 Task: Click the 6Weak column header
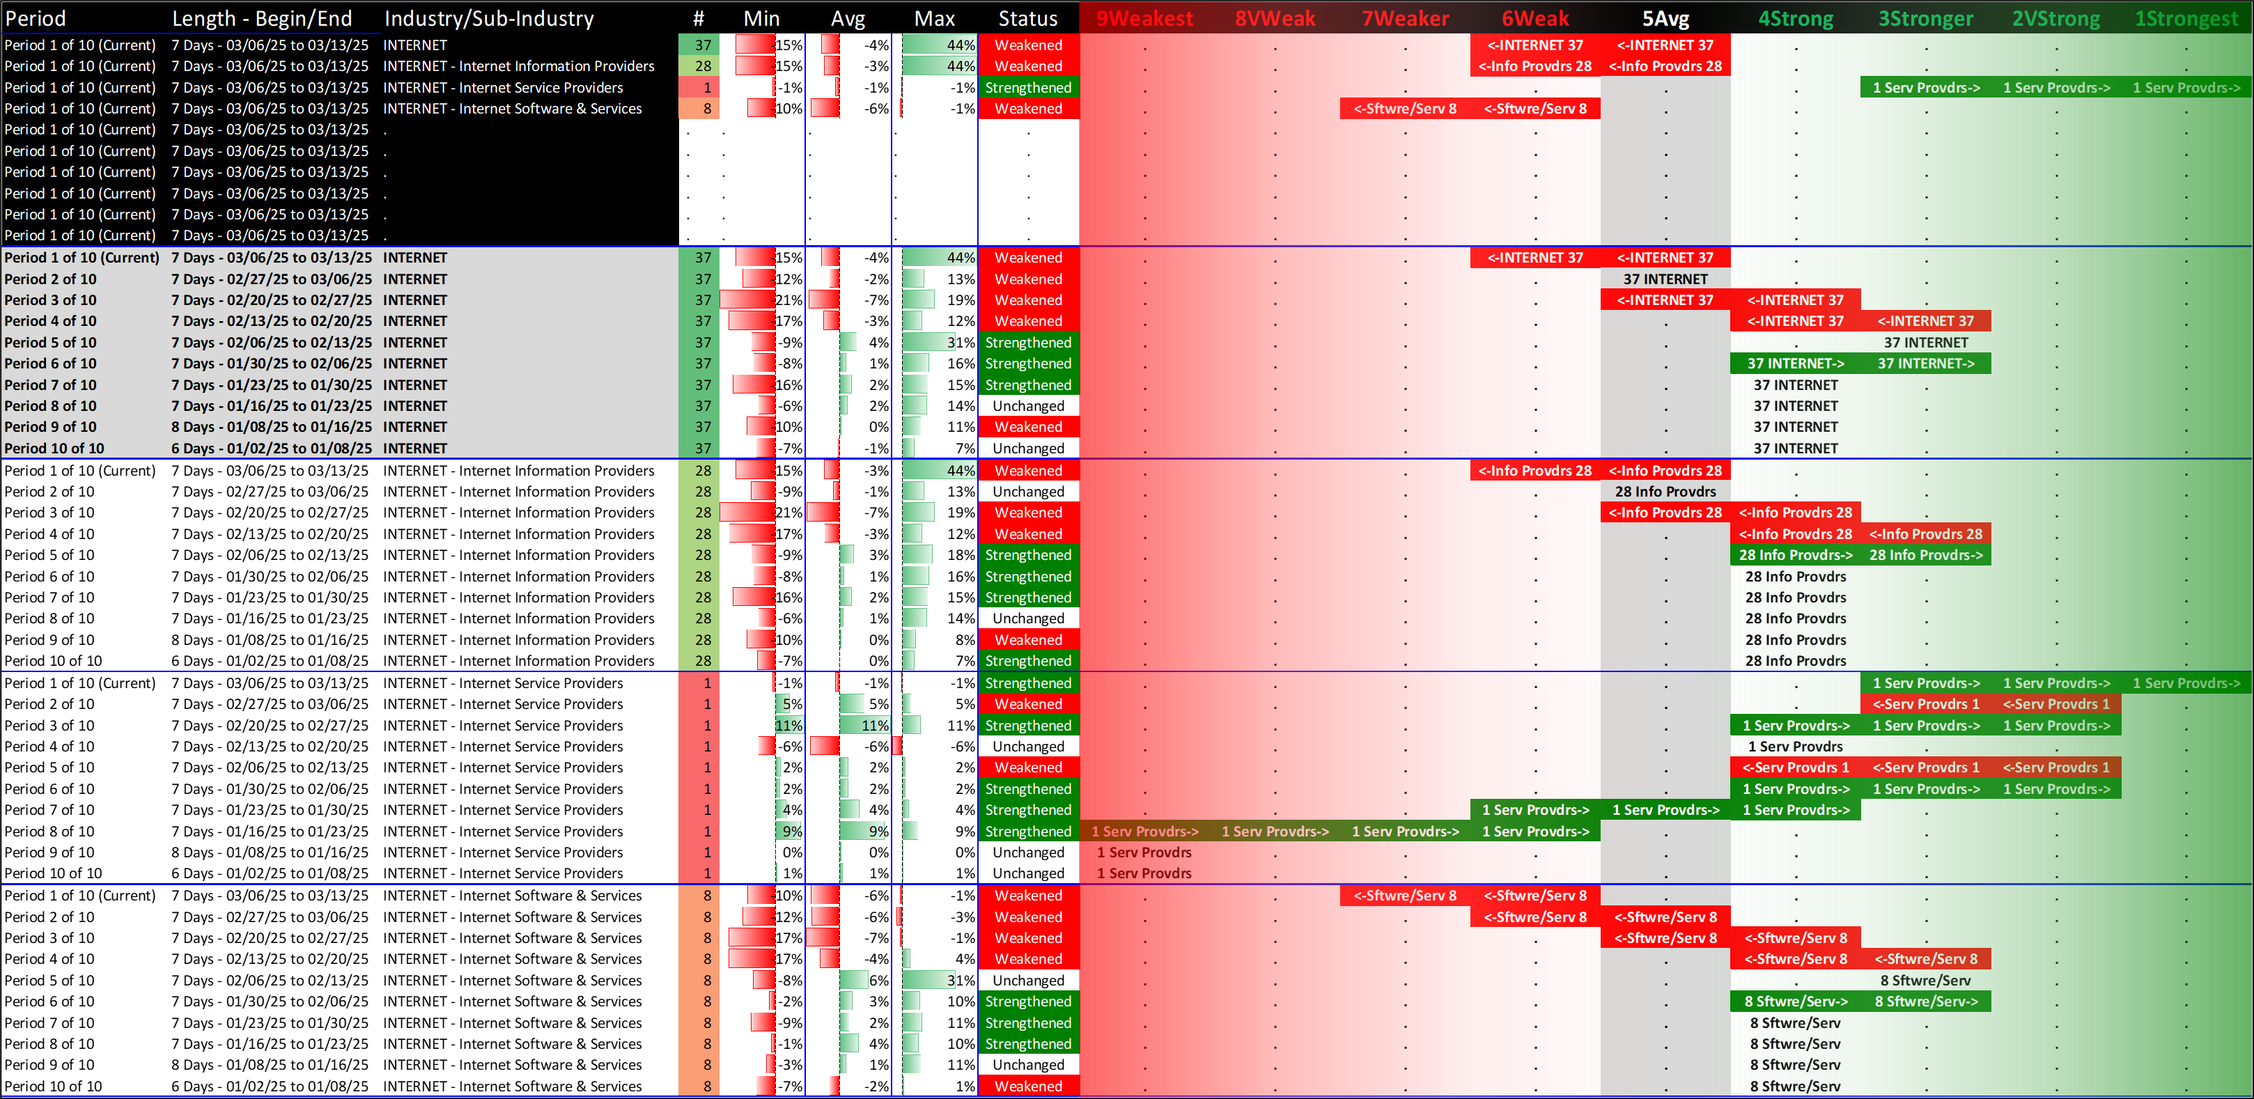click(x=1534, y=18)
